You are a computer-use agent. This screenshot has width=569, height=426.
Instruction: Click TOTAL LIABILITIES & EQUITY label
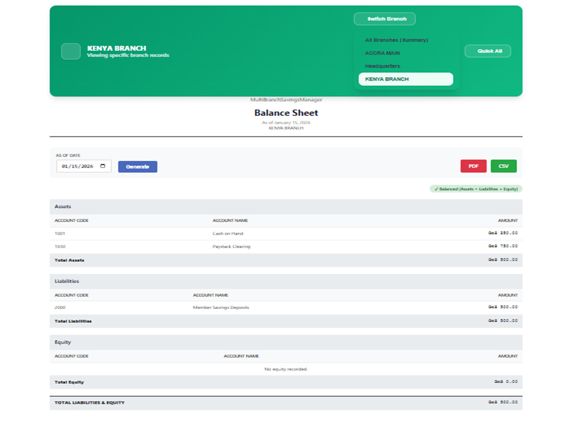[89, 403]
